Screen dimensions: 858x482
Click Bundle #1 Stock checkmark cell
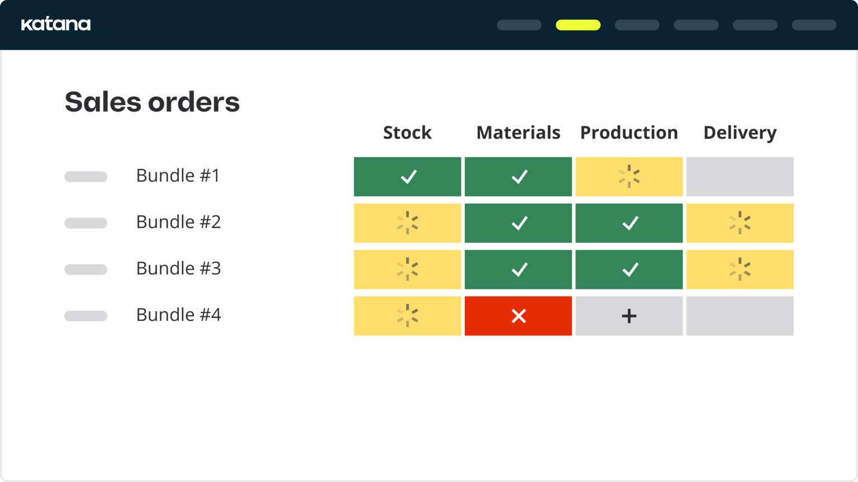click(408, 177)
